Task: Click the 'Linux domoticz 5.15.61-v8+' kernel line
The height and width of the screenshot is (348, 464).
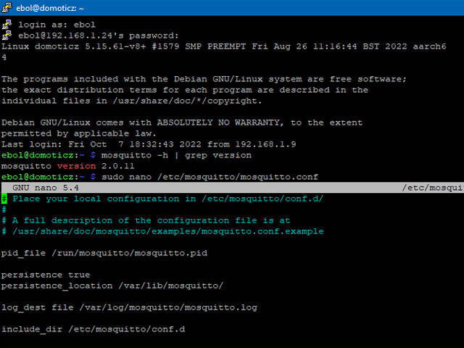Action: click(224, 46)
